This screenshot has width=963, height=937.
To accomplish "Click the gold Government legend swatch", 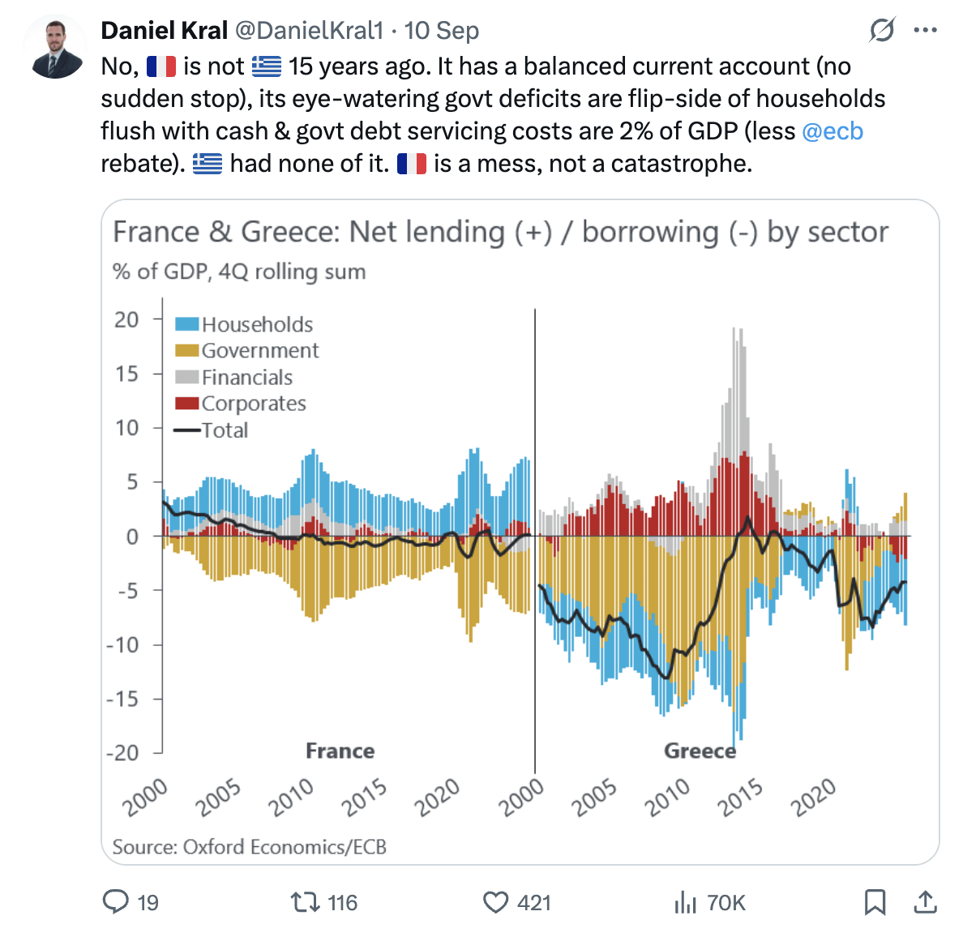I will pos(186,351).
